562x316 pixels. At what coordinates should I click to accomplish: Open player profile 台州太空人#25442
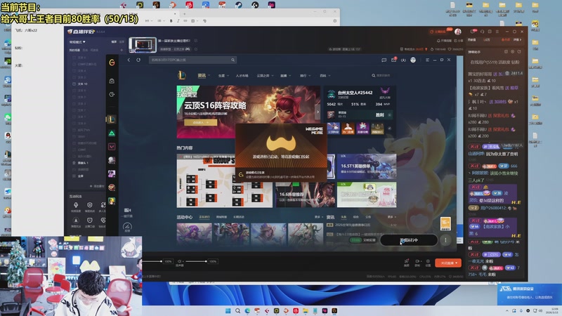(x=355, y=93)
